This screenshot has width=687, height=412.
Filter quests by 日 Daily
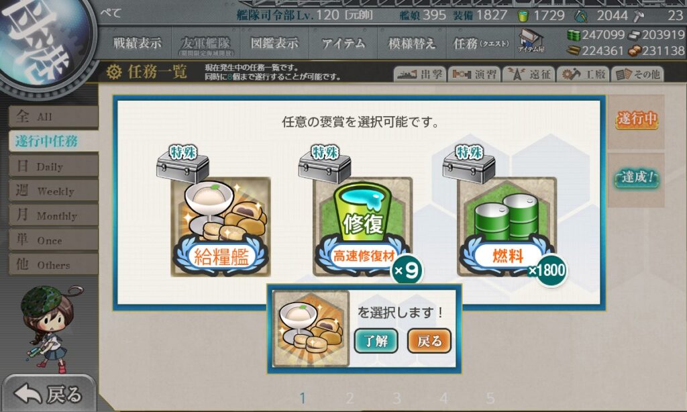click(x=54, y=166)
